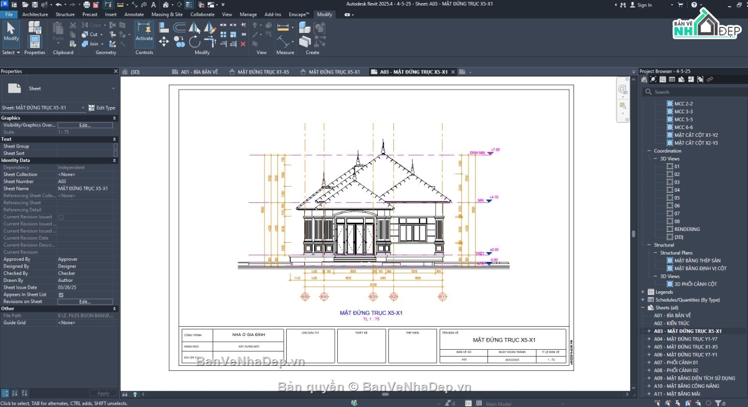748x407 pixels.
Task: Select the Move tool in Modify panel
Action: point(164,42)
